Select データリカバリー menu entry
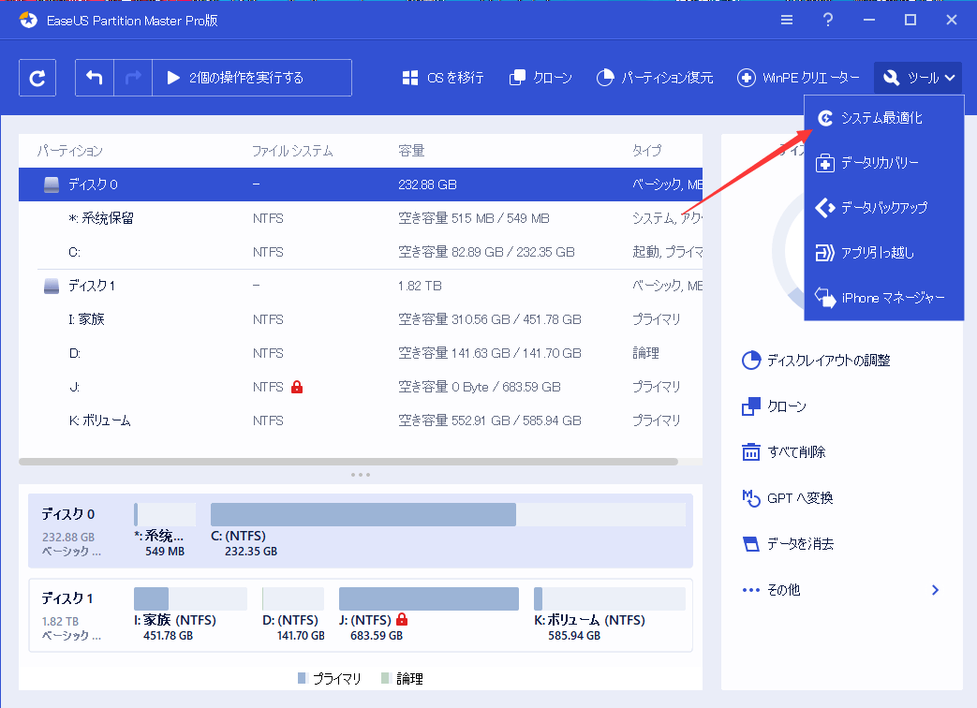977x708 pixels. 884,163
